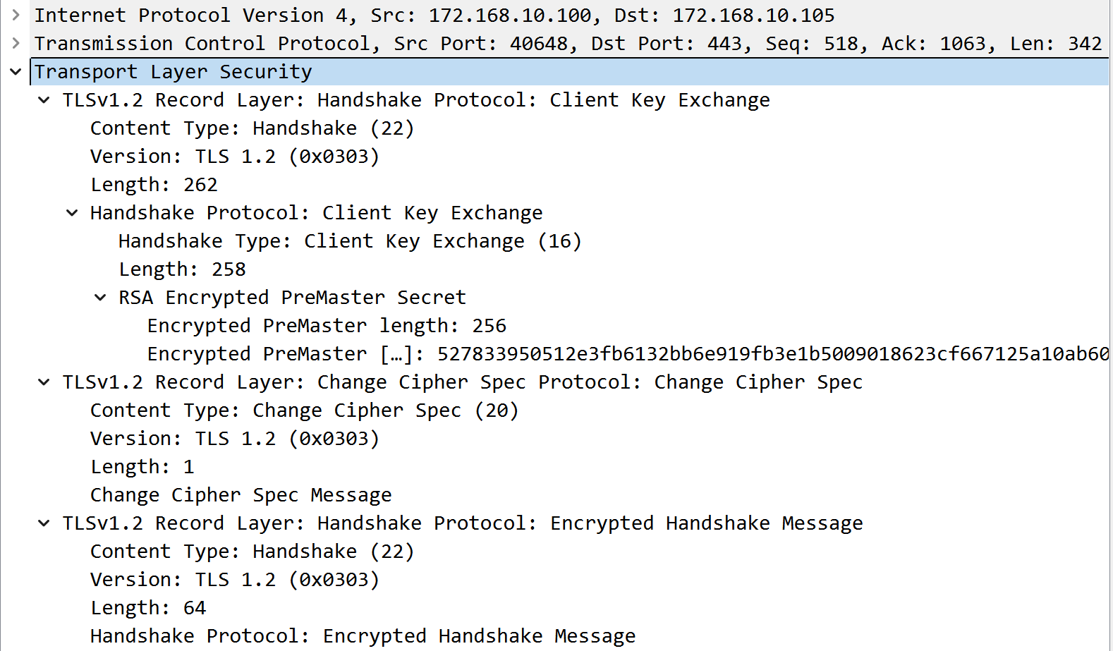Screen dimensions: 1113x651
Task: Select the Length: 258 field
Action: click(182, 269)
